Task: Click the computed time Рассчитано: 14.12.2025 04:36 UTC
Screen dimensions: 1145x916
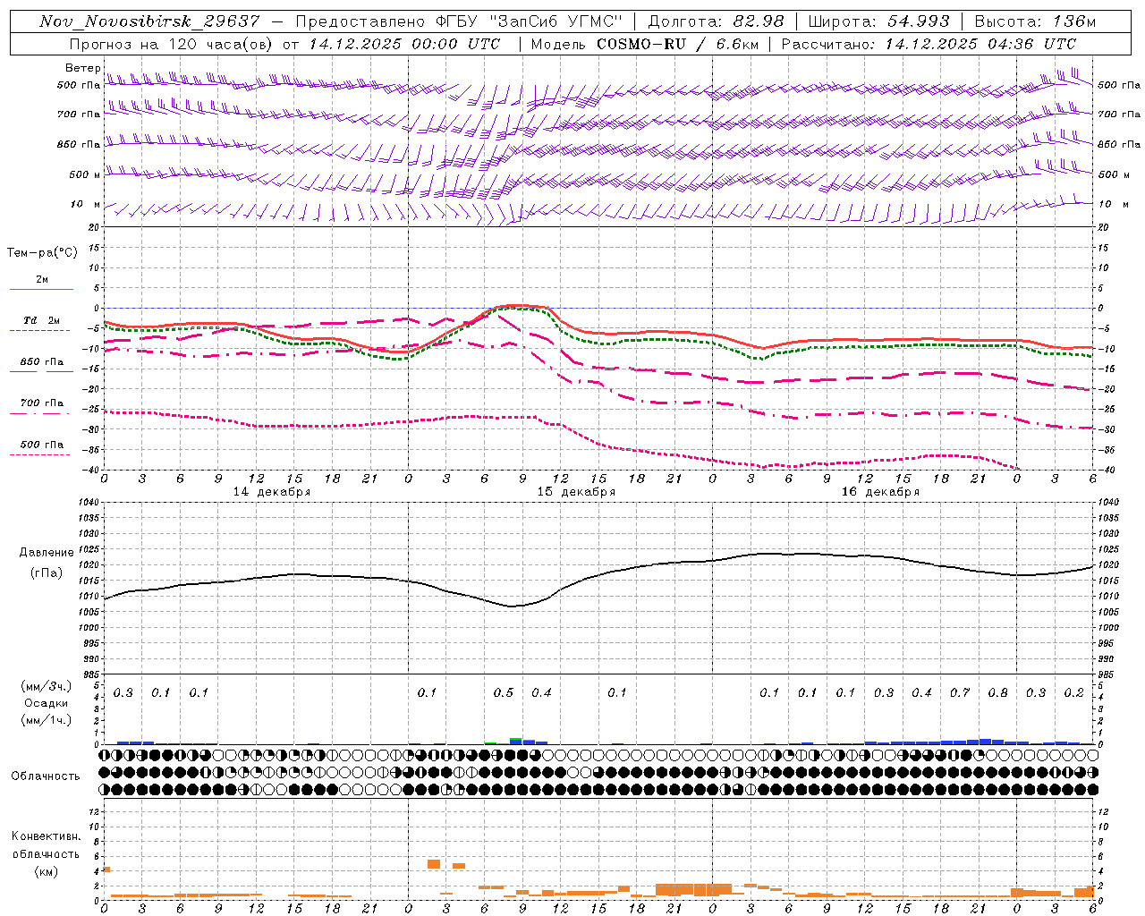Action: pos(929,44)
